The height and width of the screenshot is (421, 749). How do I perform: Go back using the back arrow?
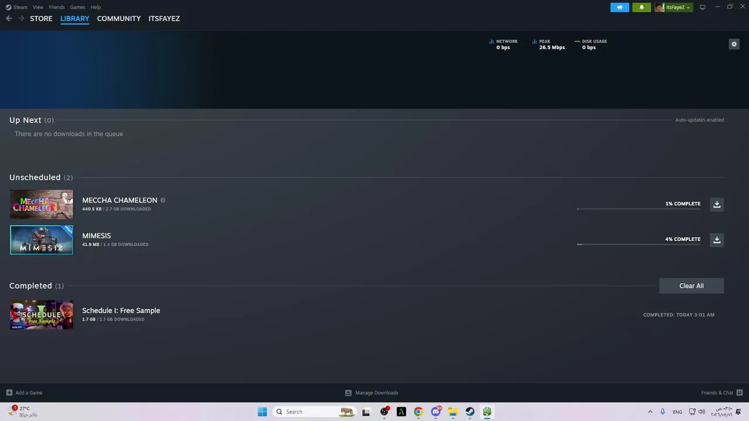tap(9, 19)
